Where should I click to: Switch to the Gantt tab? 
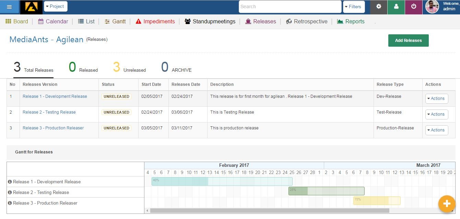point(115,21)
